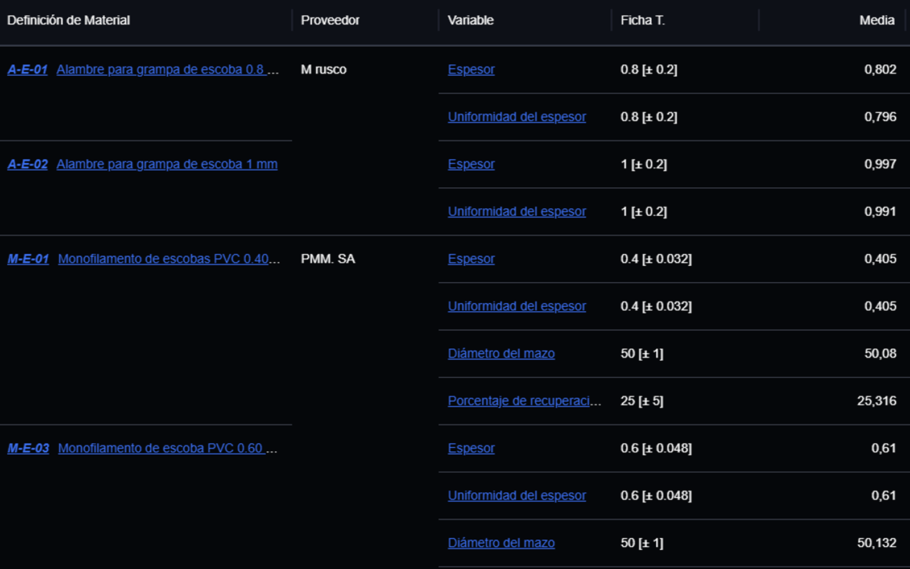Image resolution: width=910 pixels, height=569 pixels.
Task: Open Espesor variable in M-E-03 row
Action: (x=471, y=448)
